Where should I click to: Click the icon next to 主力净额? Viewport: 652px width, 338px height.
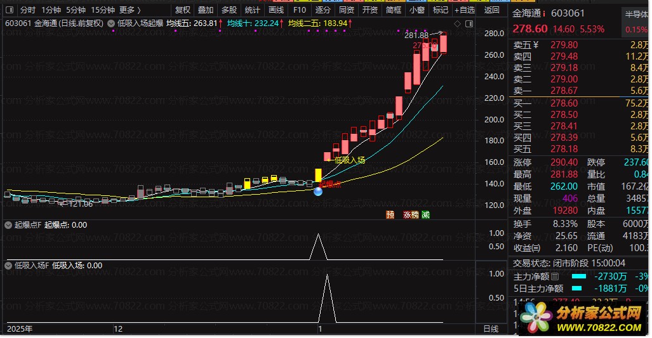pos(555,276)
